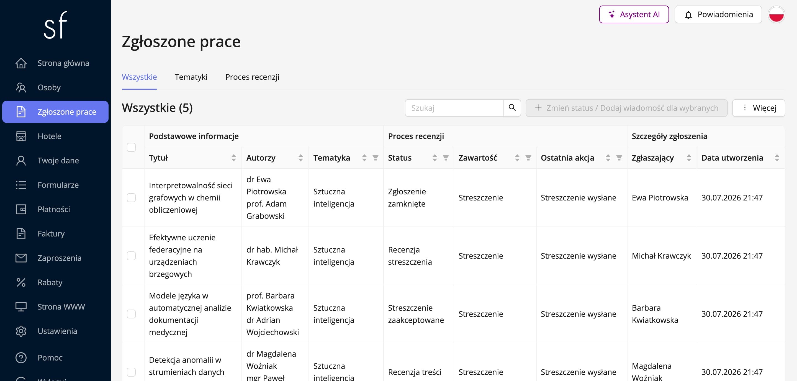Sort the table by Zawartość column
The image size is (797, 381).
517,158
